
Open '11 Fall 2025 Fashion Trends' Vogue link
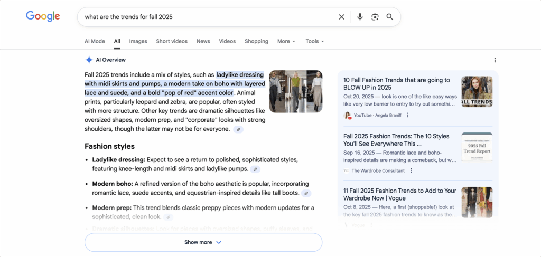pos(400,194)
